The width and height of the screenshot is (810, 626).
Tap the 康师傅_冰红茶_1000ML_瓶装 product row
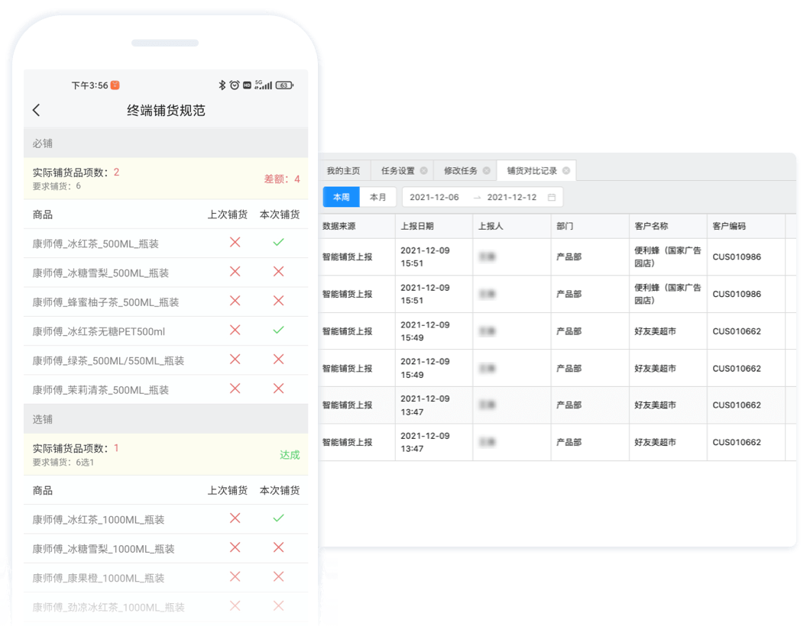pos(99,520)
